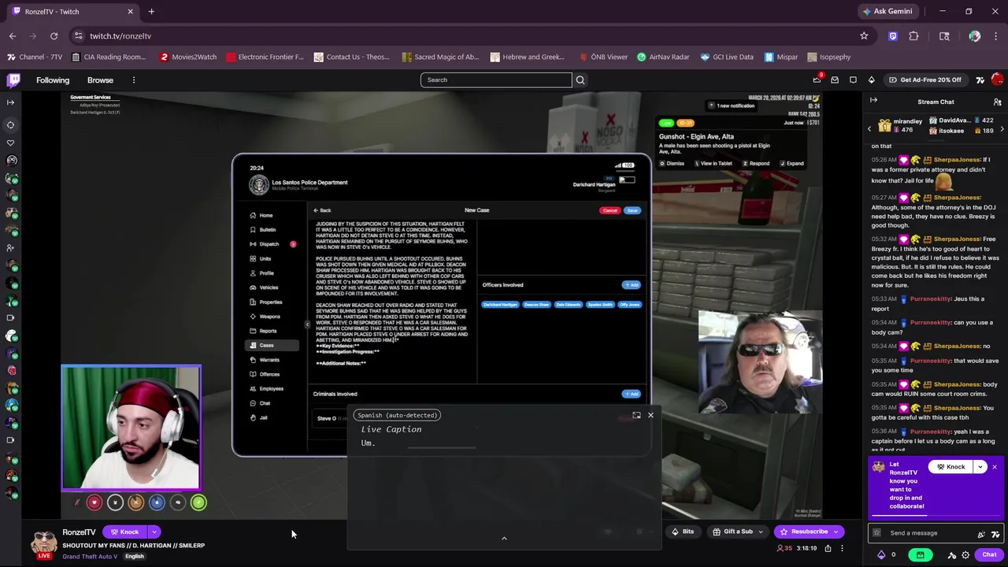Click the Bits balance diamond below chat

pos(881,554)
